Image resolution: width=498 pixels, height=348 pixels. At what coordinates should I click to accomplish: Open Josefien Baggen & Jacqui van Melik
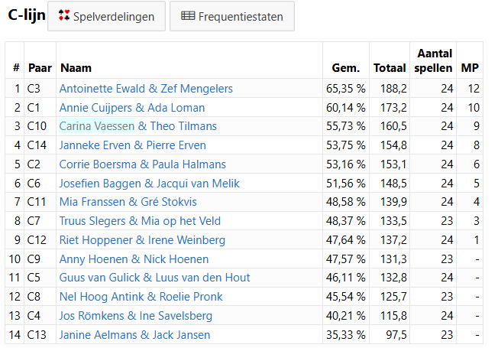click(x=149, y=183)
